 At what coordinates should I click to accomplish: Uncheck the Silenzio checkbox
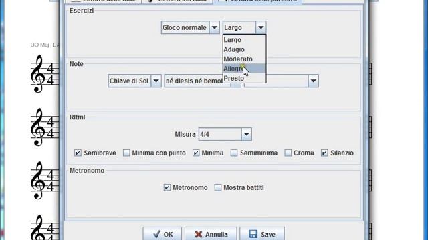coord(324,153)
